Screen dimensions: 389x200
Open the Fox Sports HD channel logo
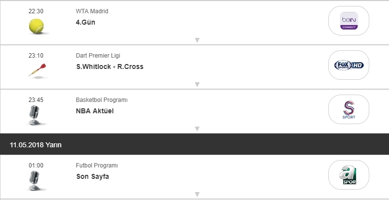(349, 65)
